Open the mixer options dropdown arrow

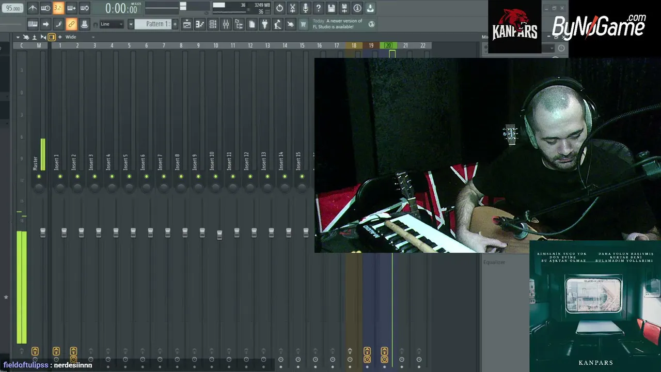(18, 37)
